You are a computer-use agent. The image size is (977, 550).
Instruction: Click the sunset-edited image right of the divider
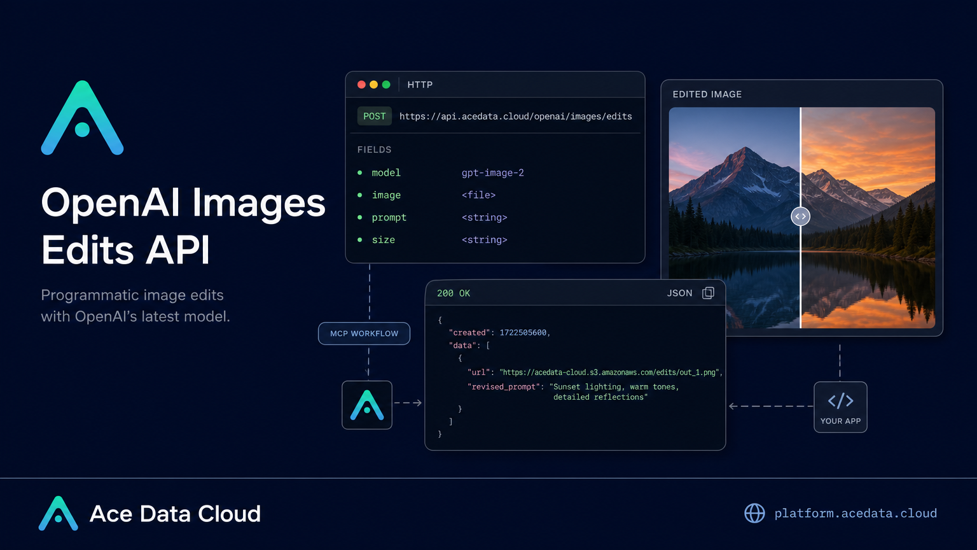(x=868, y=218)
